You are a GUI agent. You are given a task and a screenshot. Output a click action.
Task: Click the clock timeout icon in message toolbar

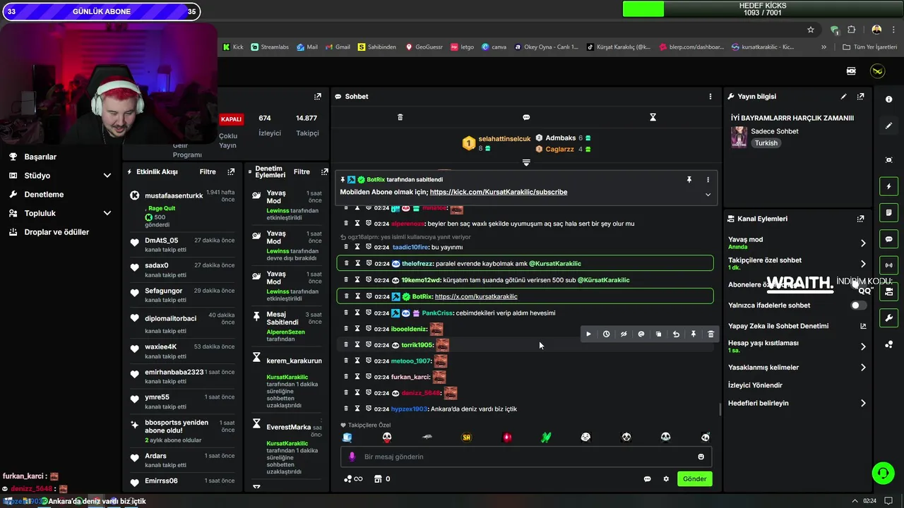606,334
